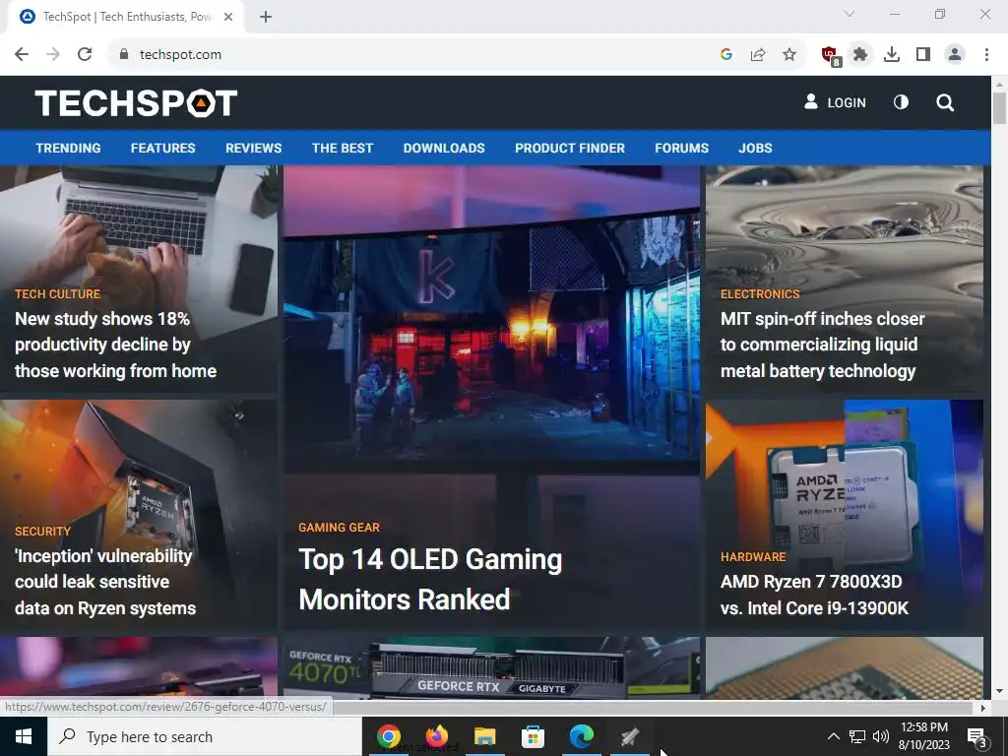Open Ryzen 7 7800X3D vs. Core i9 article
Viewport: 1008px width, 756px height.
click(x=814, y=595)
